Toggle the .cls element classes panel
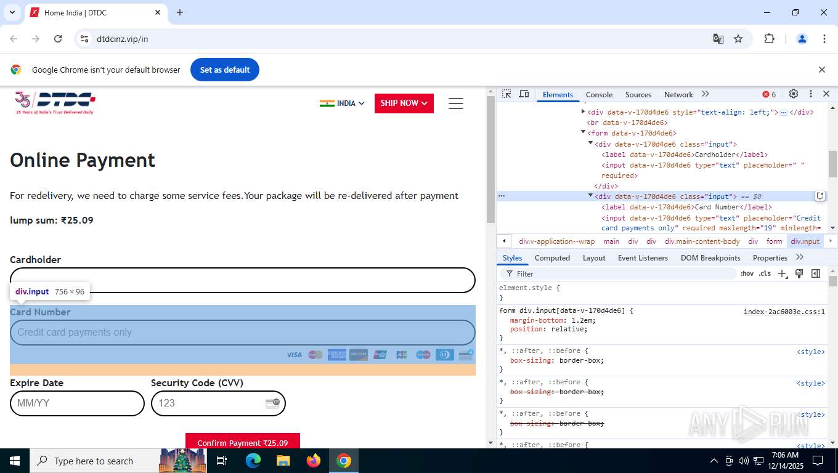The image size is (838, 473). coord(765,273)
